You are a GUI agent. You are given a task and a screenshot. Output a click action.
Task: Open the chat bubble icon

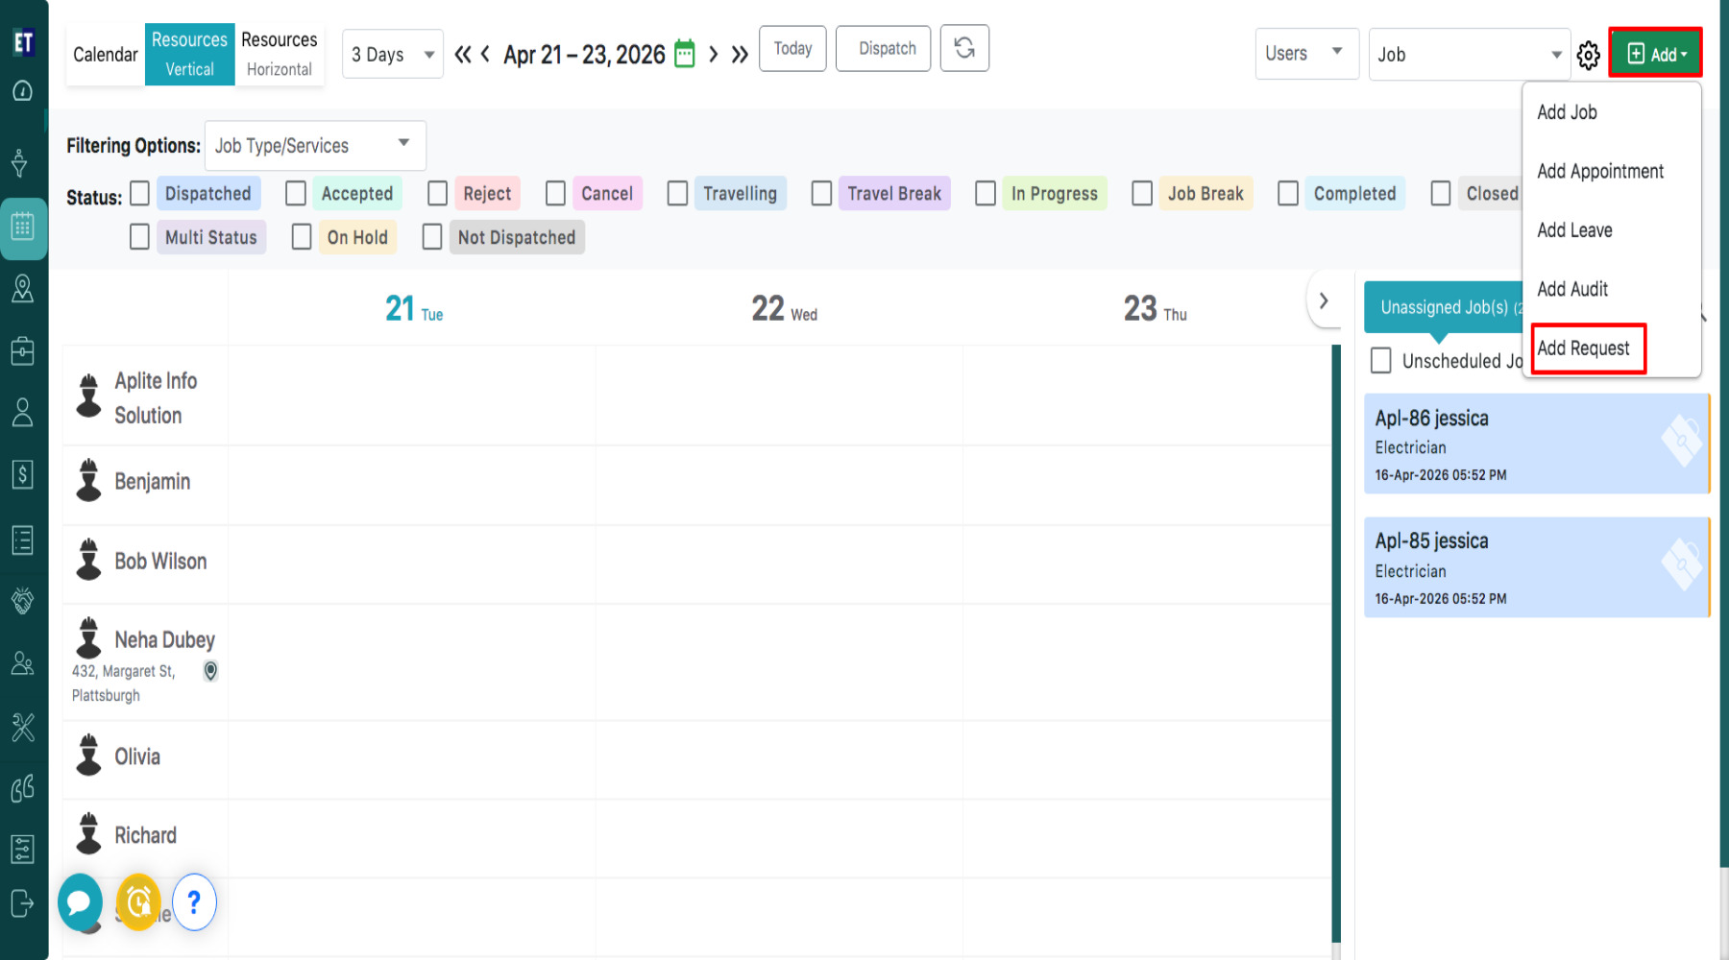pyautogui.click(x=80, y=902)
